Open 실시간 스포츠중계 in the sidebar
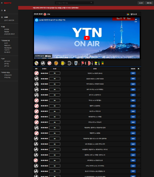This screenshot has height=177, width=154. tap(9, 20)
